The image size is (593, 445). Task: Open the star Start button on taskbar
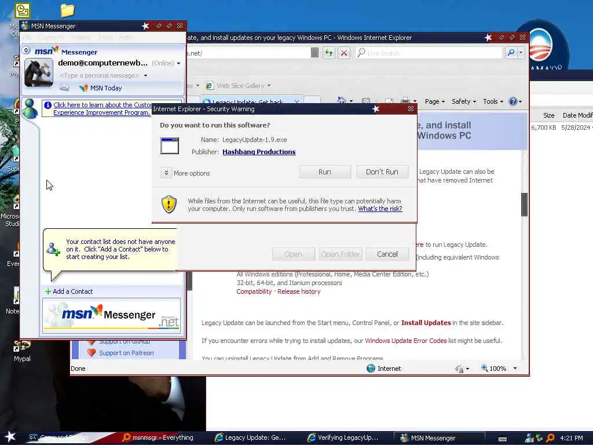pyautogui.click(x=10, y=437)
